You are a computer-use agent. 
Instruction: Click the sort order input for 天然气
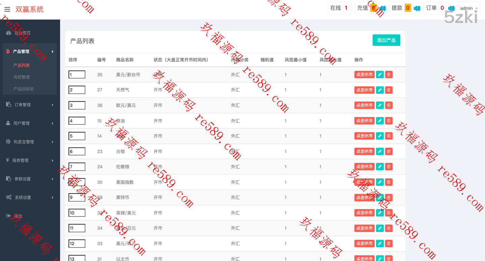tap(77, 90)
